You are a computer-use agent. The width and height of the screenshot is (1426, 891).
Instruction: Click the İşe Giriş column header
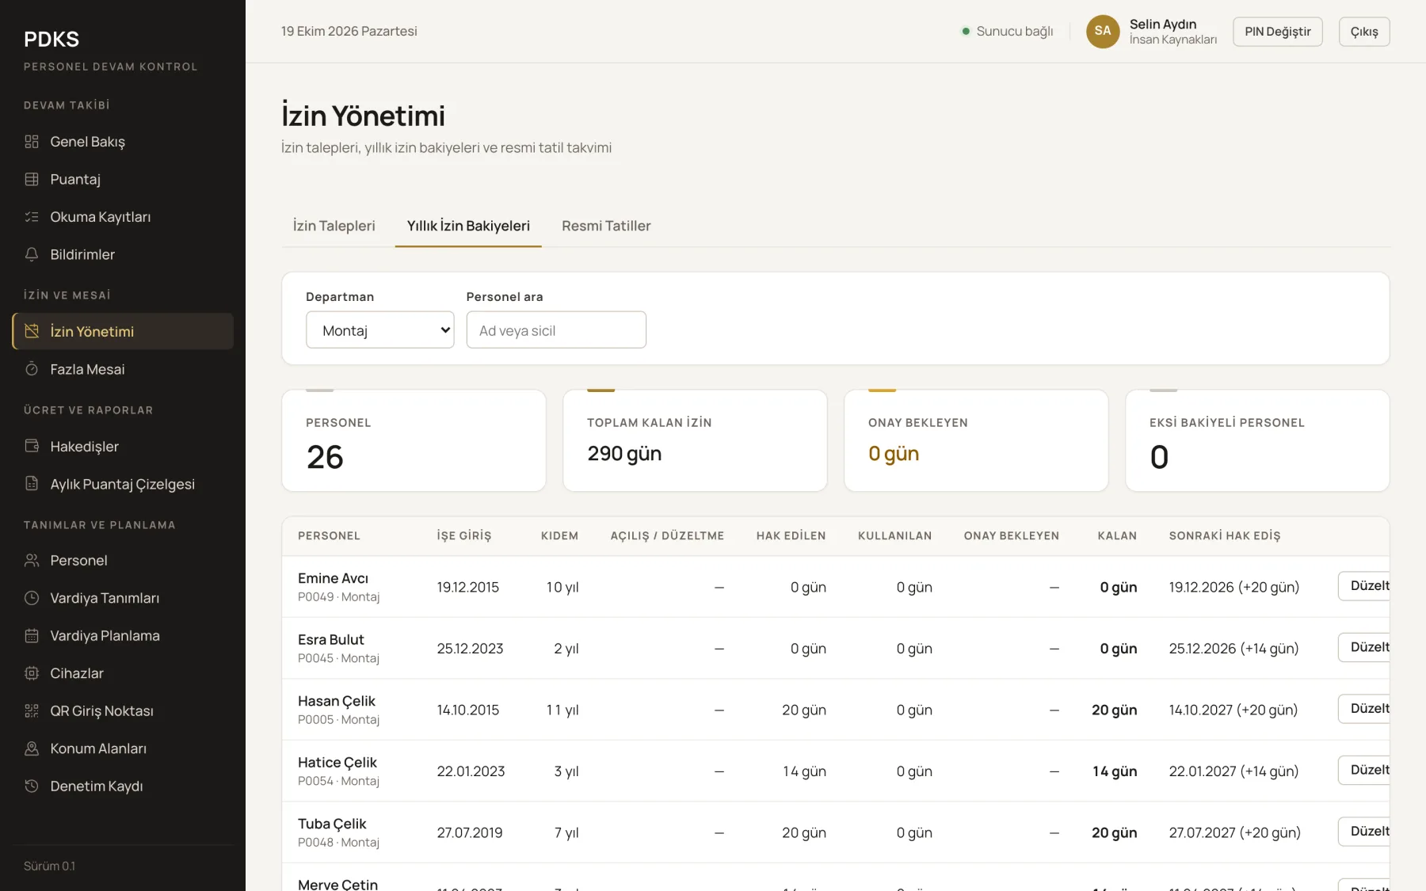point(464,536)
